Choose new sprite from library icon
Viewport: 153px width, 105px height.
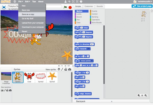[x=59, y=69]
